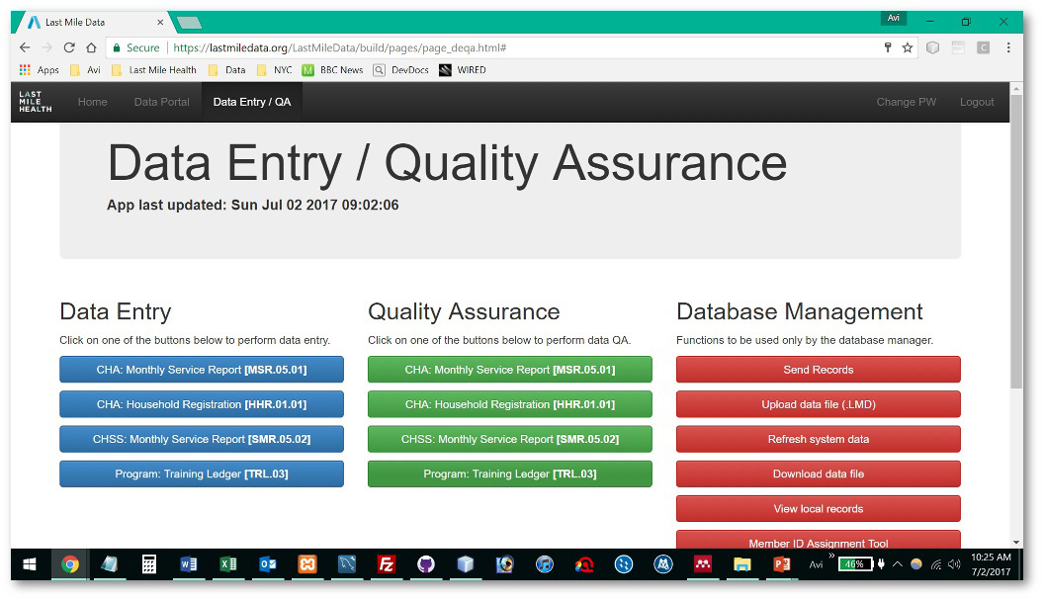Reload the page with the refresh icon
This screenshot has height=601, width=1044.
69,47
